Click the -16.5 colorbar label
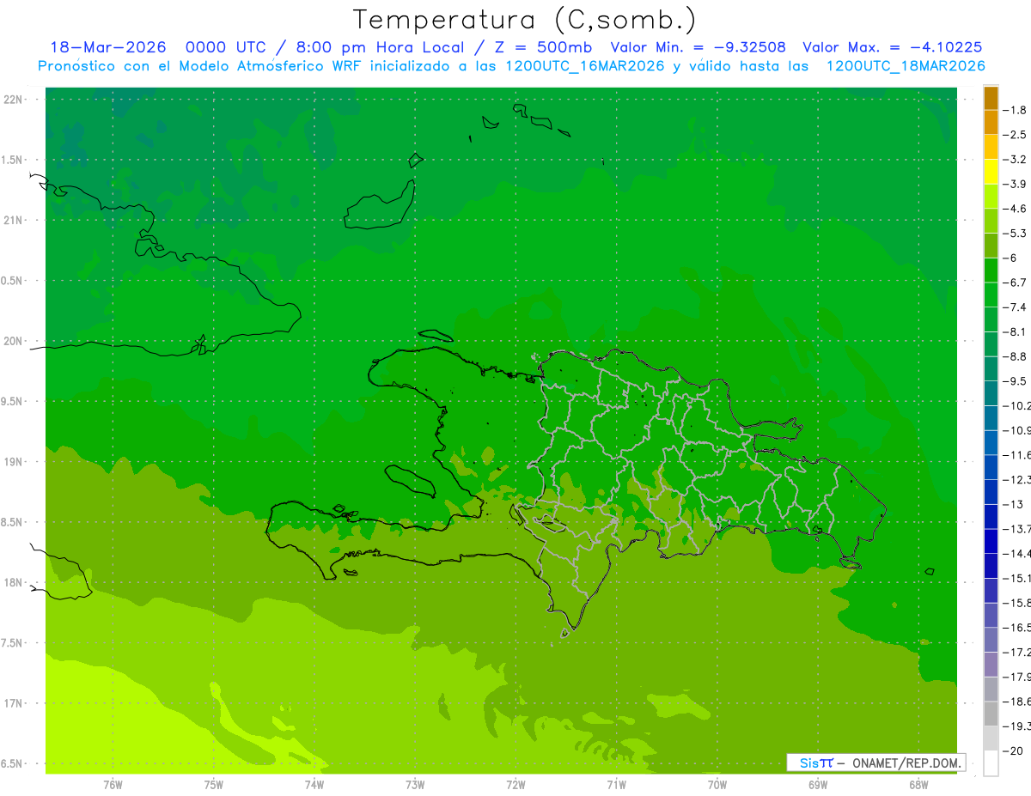The image size is (1031, 796). (1017, 628)
